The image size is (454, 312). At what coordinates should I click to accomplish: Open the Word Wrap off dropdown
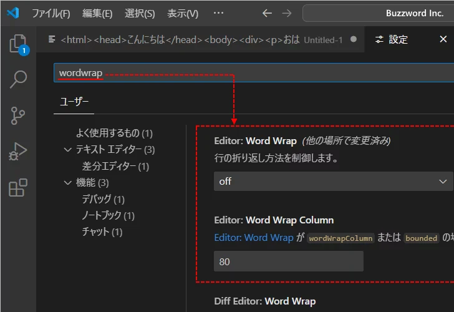click(x=333, y=182)
